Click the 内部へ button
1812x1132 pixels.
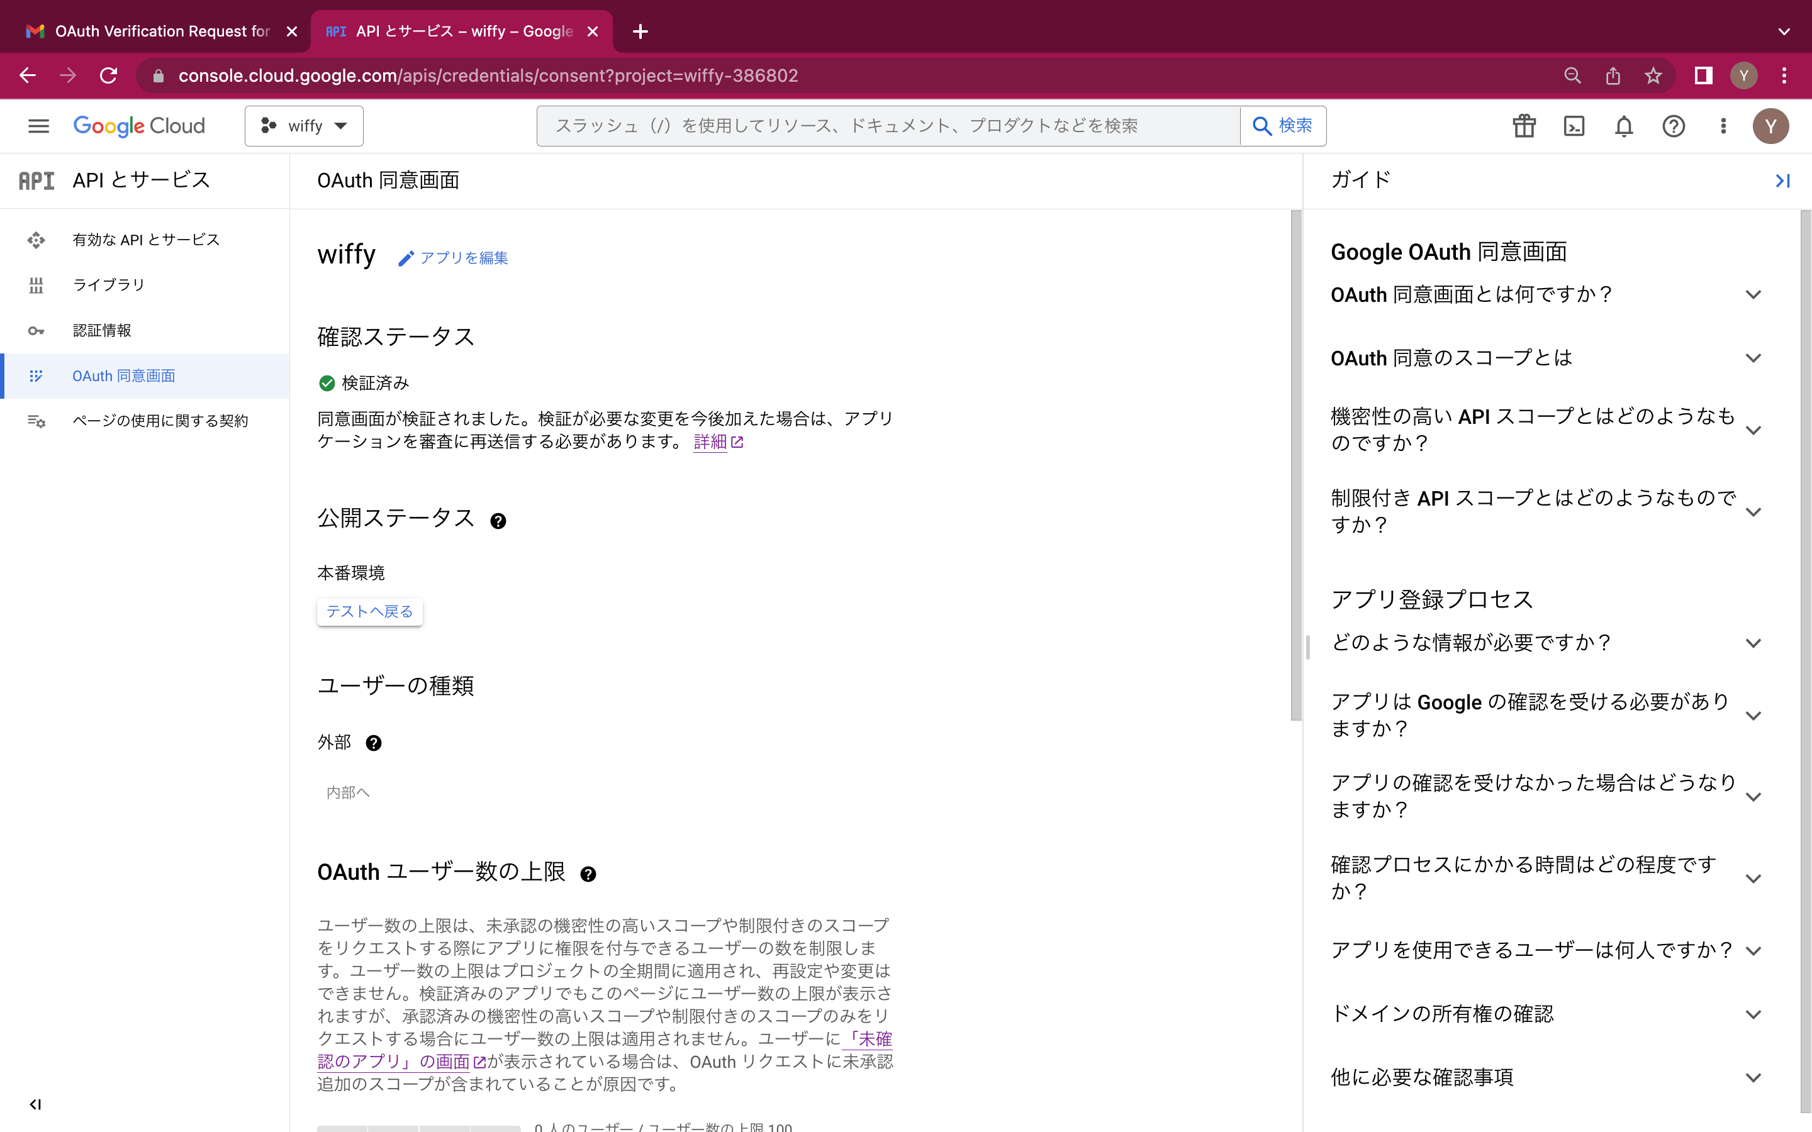tap(348, 792)
